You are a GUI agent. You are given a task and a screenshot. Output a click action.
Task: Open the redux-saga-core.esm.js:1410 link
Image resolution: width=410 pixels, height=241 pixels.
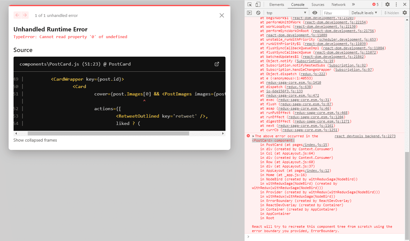pos(294,82)
